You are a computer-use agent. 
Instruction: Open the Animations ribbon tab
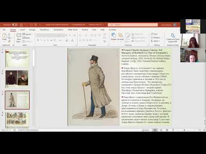click(x=58, y=30)
